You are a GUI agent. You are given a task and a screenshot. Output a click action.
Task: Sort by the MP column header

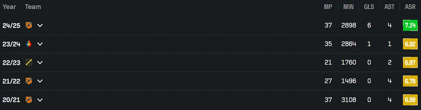coord(328,7)
